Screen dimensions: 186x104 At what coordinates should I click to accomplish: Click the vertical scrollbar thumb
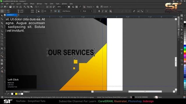(176, 62)
